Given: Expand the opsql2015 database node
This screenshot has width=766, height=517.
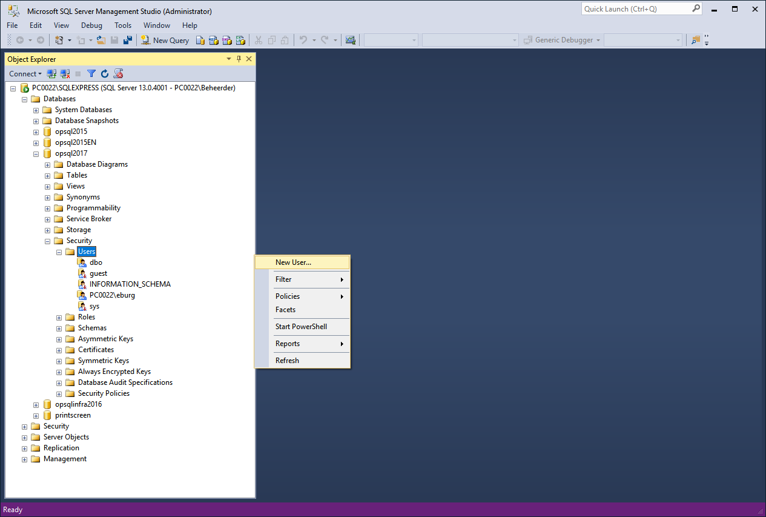Looking at the screenshot, I should 36,132.
